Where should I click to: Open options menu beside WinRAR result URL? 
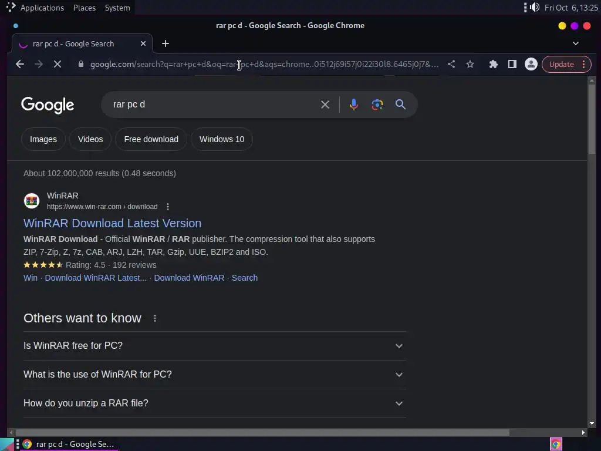point(167,207)
